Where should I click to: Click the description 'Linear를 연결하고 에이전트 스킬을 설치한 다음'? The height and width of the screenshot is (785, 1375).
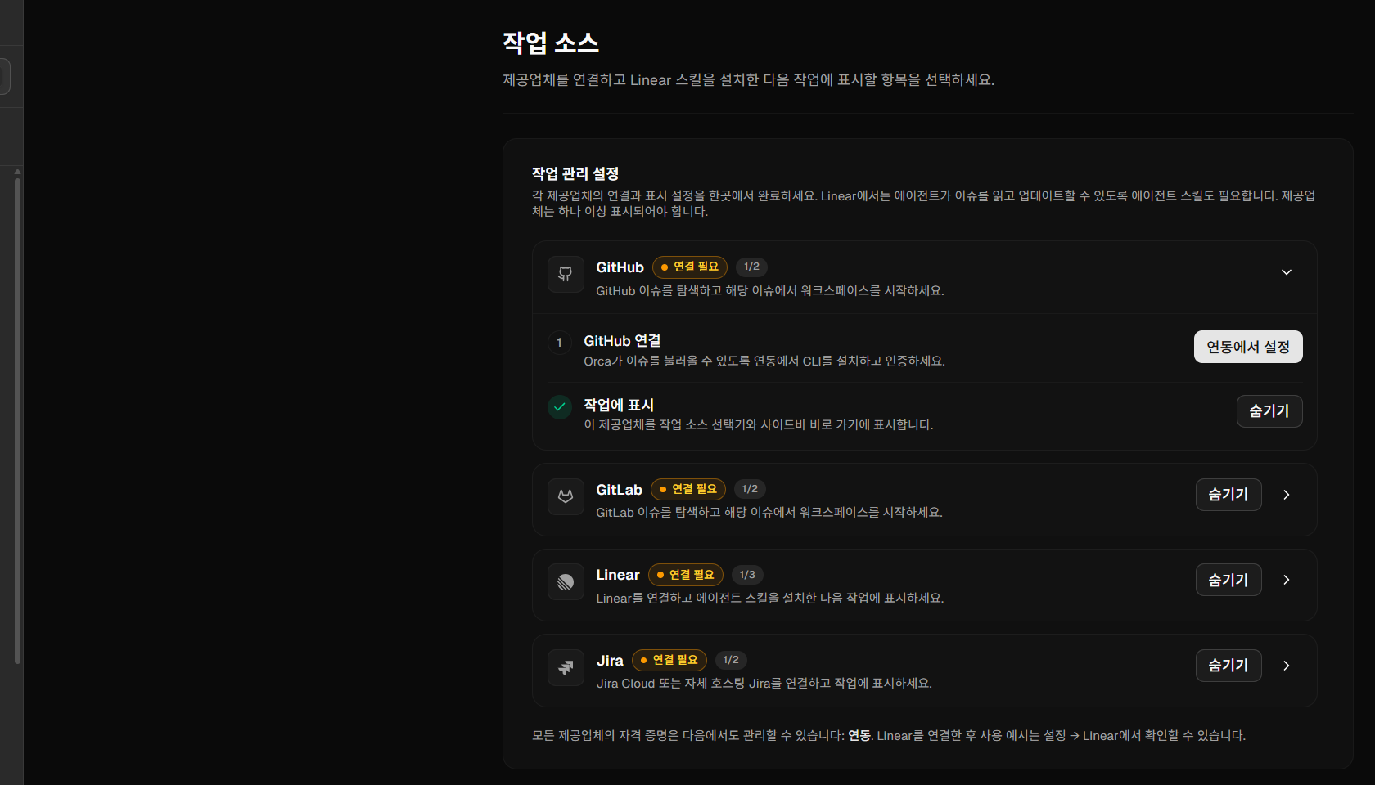pos(770,599)
